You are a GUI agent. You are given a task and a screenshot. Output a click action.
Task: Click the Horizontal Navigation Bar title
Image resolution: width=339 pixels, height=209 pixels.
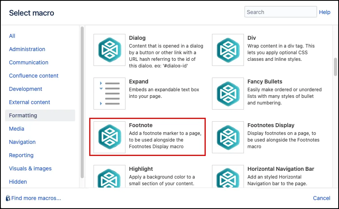(x=281, y=169)
